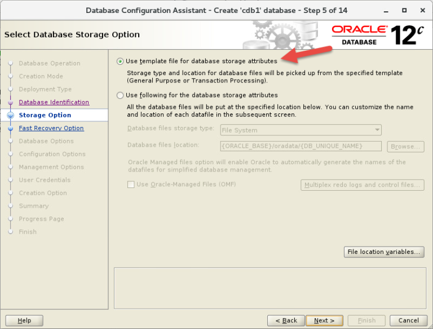Click Configuration Options step label
This screenshot has width=433, height=329.
52,154
